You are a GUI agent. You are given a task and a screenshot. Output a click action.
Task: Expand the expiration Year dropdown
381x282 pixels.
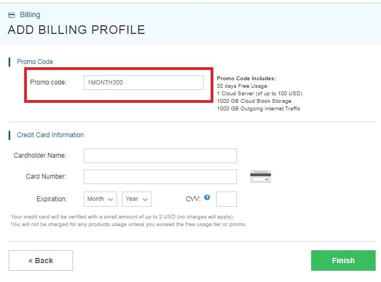[136, 199]
